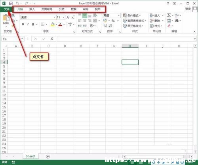Open 单元格样式 (Cell Styles) menu

pos(133,26)
